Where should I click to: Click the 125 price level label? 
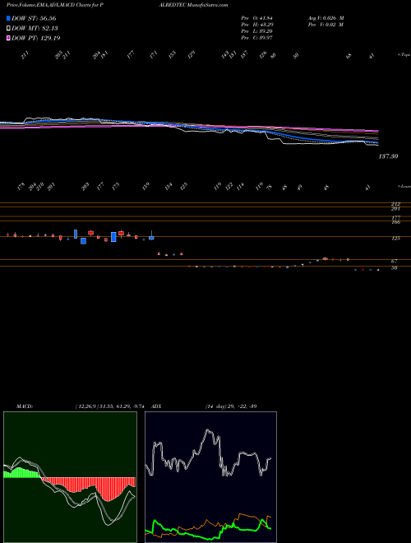pyautogui.click(x=396, y=239)
